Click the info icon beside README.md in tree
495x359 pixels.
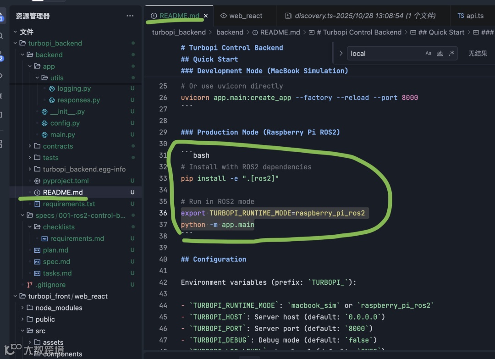(x=37, y=192)
